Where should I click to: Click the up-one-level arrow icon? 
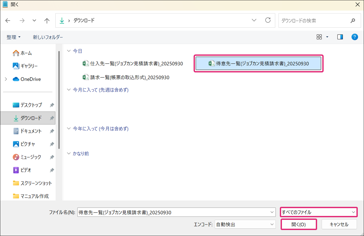click(47, 21)
